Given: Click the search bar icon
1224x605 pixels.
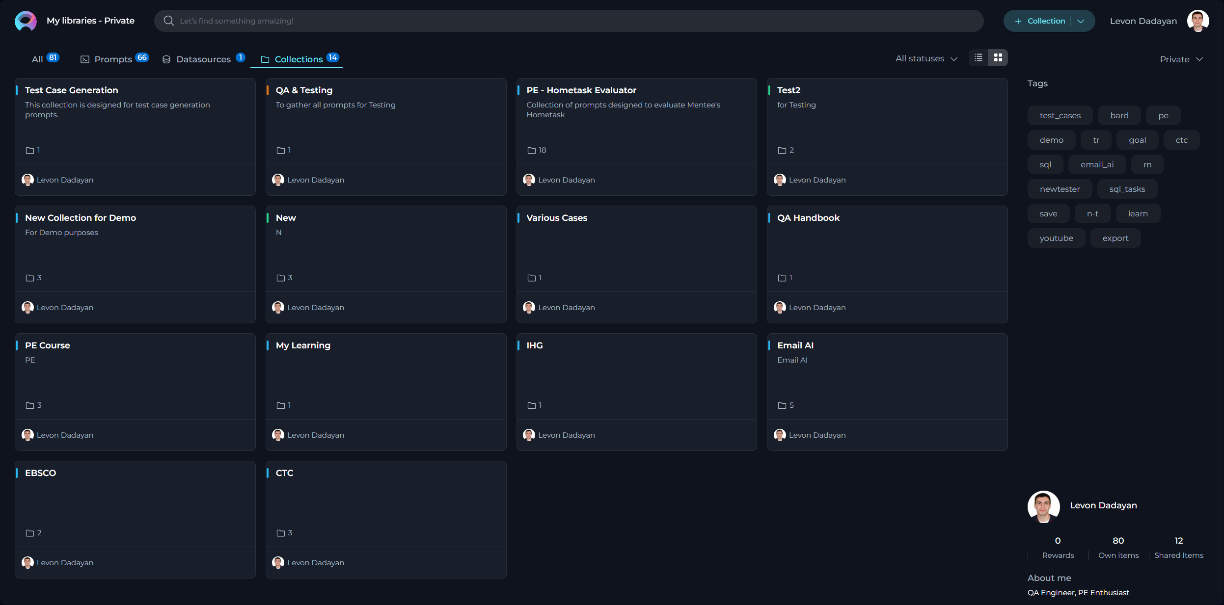Looking at the screenshot, I should [x=168, y=20].
